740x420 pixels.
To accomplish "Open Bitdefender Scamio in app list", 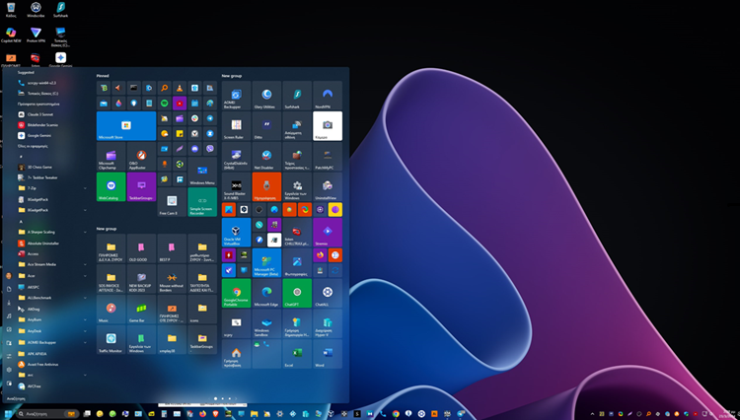I will click(52, 125).
